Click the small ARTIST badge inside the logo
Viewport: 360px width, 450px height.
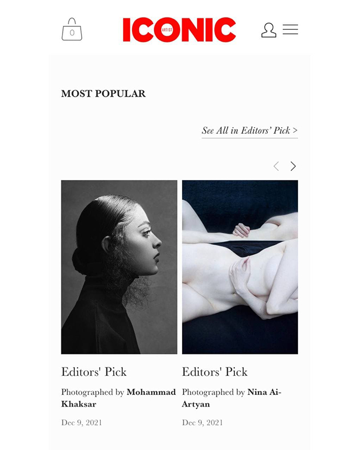167,30
